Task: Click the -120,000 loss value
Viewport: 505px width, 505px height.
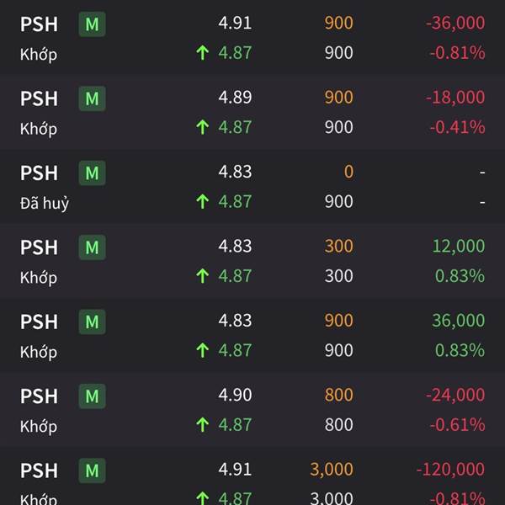Action: (450, 469)
